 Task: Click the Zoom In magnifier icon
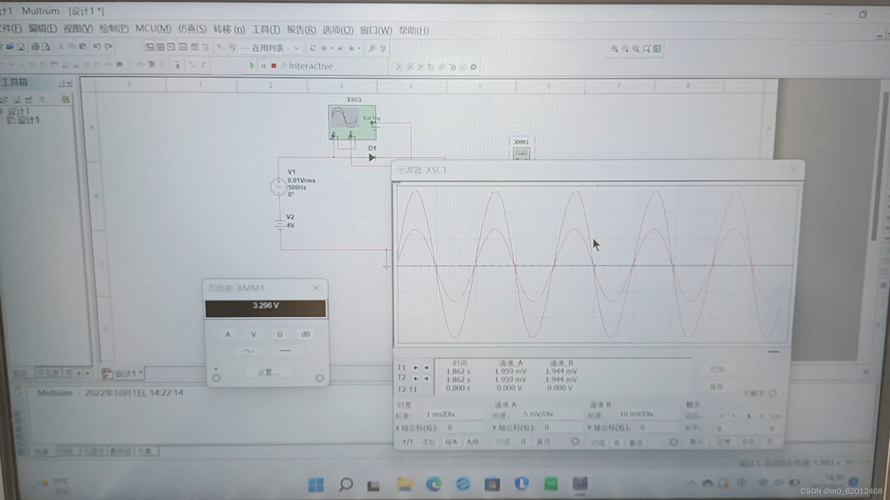[x=614, y=49]
